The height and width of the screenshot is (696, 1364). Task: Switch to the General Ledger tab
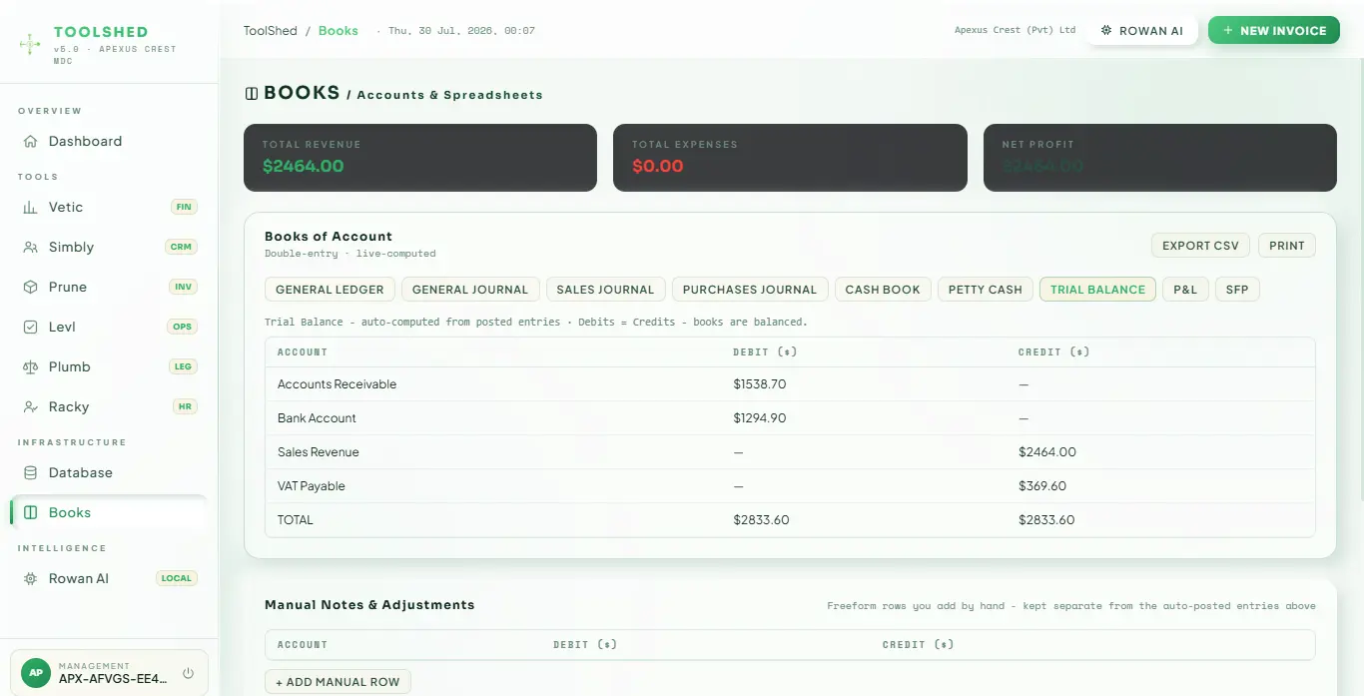pos(330,290)
